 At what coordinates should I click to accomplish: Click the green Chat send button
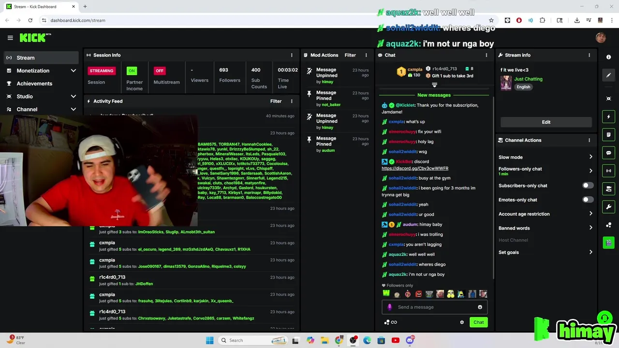coord(478,322)
